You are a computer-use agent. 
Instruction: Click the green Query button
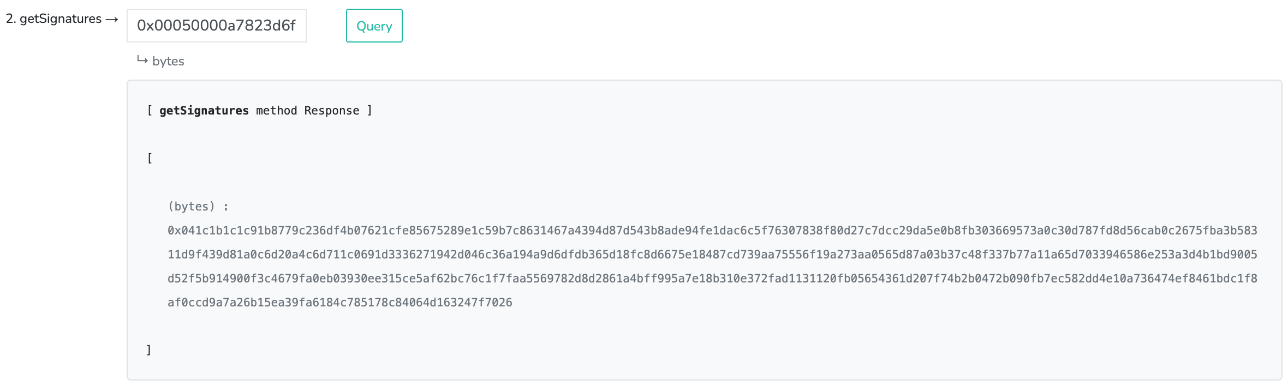click(x=374, y=26)
